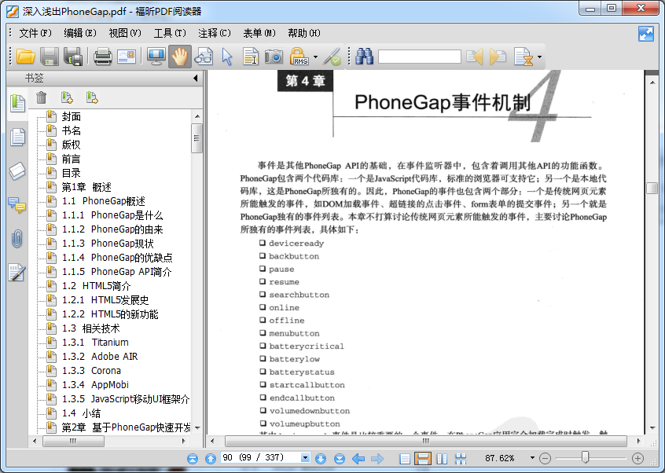Switch to single page layout
This screenshot has height=473, width=665.
click(x=405, y=459)
